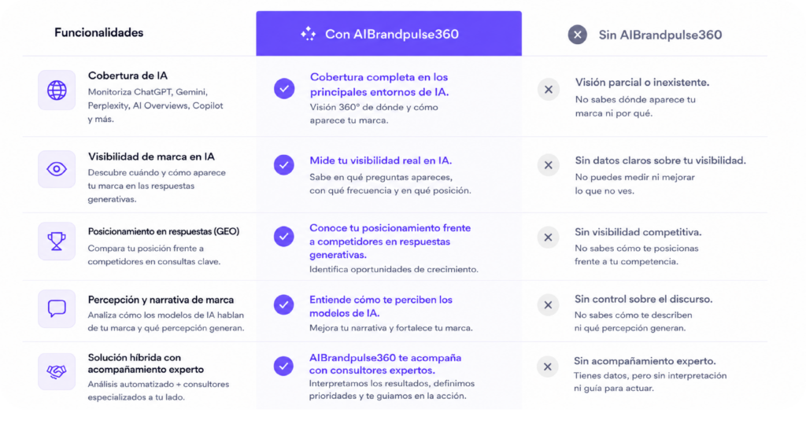Click Mide tu visibilidad real en IA text

(381, 160)
